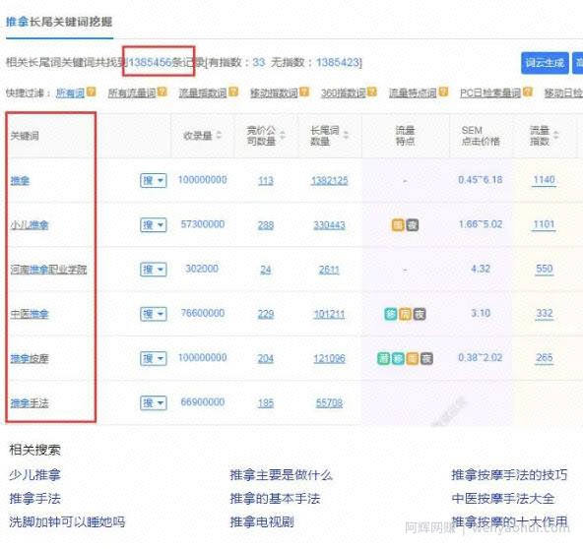Sort table by 收录量 column arrows
Viewport: 583px width, 549px height.
[x=219, y=135]
